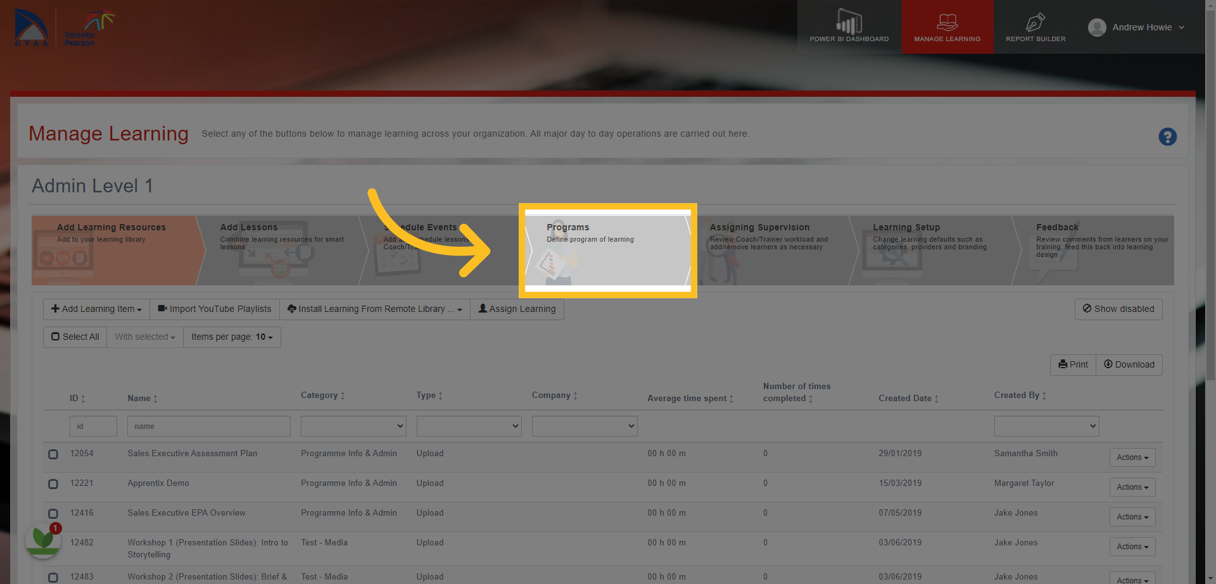This screenshot has height=584, width=1216.
Task: Click the Manage Learning book icon
Action: [x=947, y=22]
